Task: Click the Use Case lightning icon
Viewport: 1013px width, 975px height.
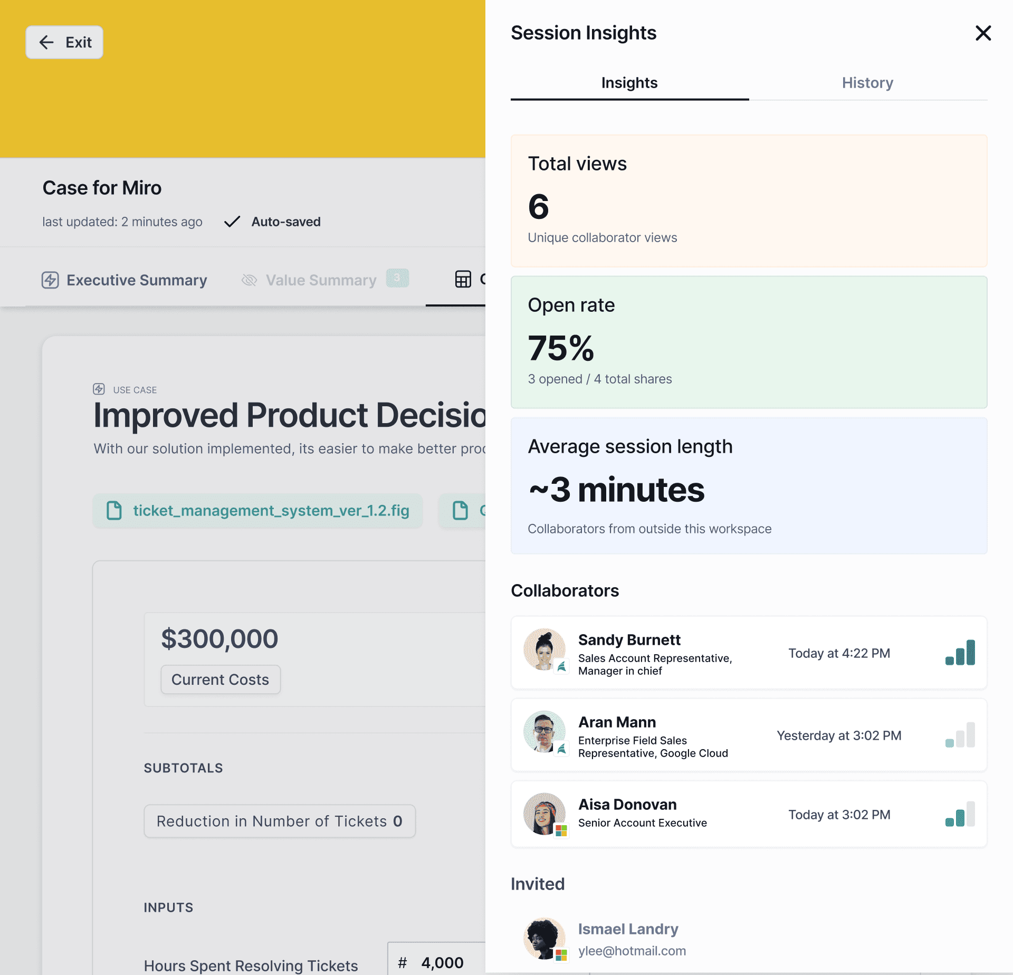Action: [99, 389]
